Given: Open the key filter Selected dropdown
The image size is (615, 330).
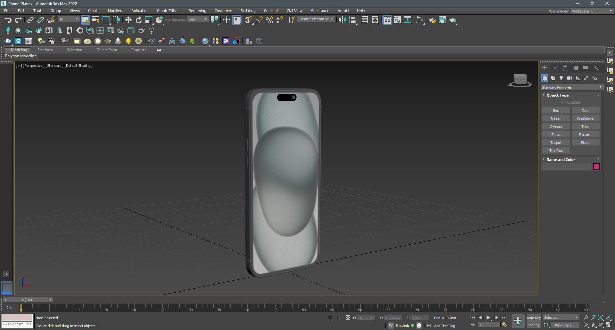Looking at the screenshot, I should tap(561, 318).
